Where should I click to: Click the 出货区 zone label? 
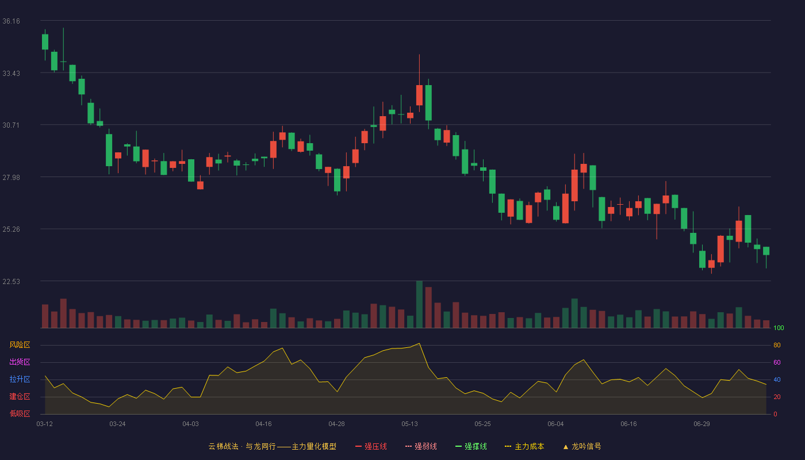[20, 362]
